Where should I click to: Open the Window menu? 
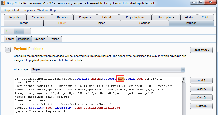(x=42, y=10)
